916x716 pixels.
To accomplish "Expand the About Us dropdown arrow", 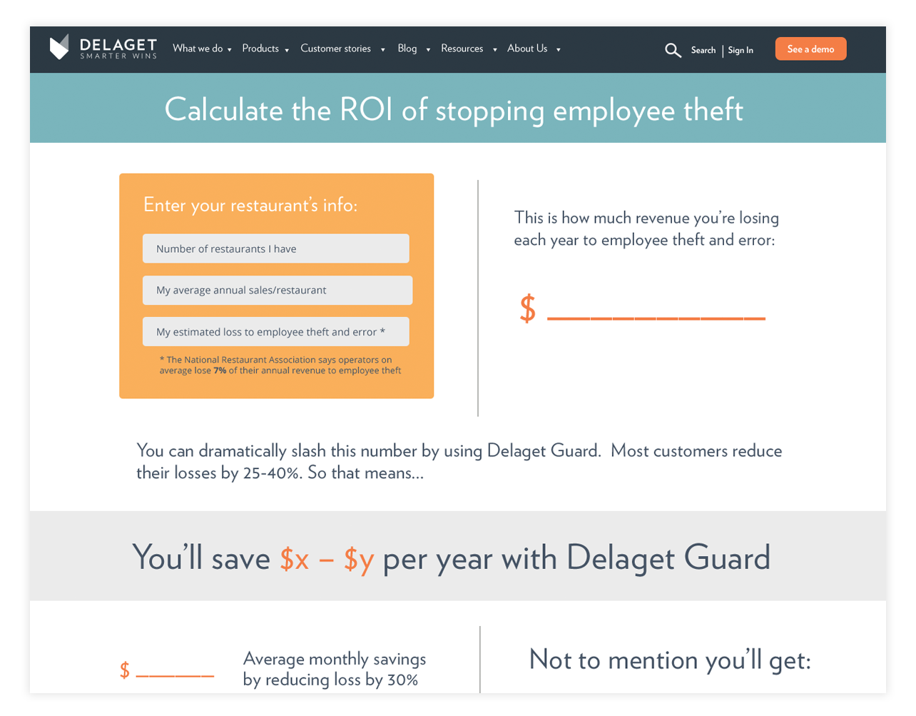I will click(x=559, y=50).
